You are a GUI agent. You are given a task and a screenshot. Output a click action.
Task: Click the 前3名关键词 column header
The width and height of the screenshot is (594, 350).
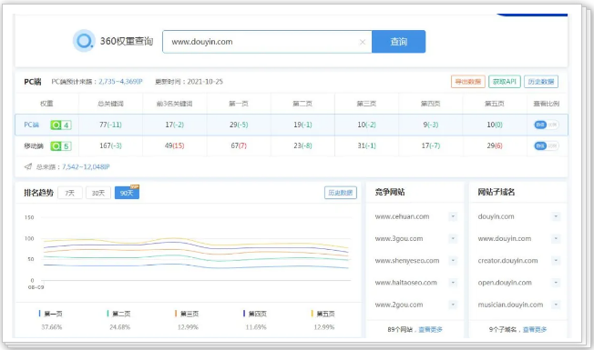(x=175, y=104)
